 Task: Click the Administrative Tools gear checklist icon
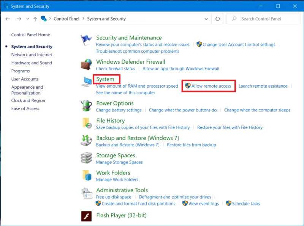pyautogui.click(x=87, y=193)
